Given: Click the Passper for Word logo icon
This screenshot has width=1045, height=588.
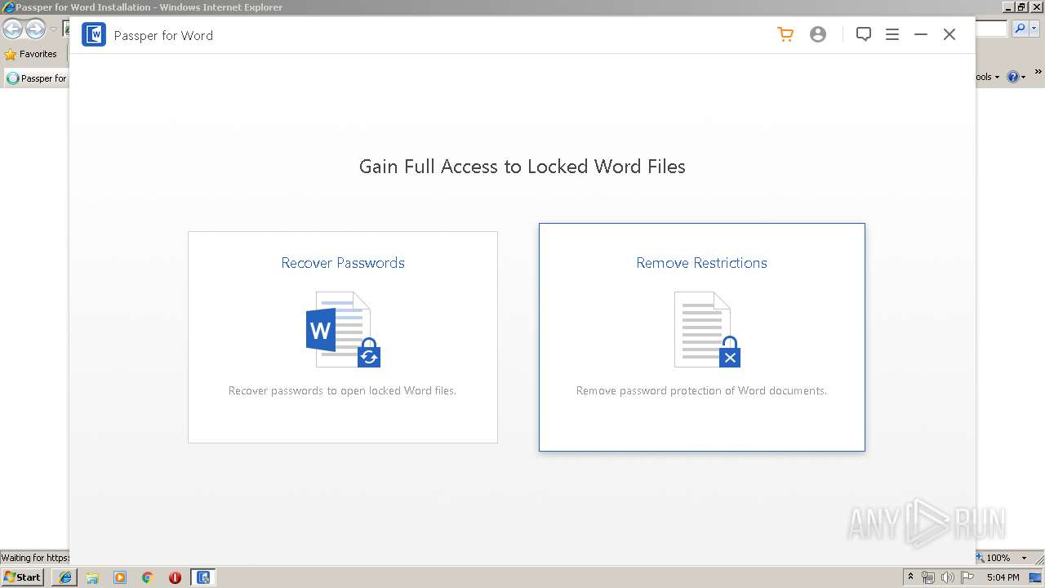Looking at the screenshot, I should pyautogui.click(x=94, y=34).
